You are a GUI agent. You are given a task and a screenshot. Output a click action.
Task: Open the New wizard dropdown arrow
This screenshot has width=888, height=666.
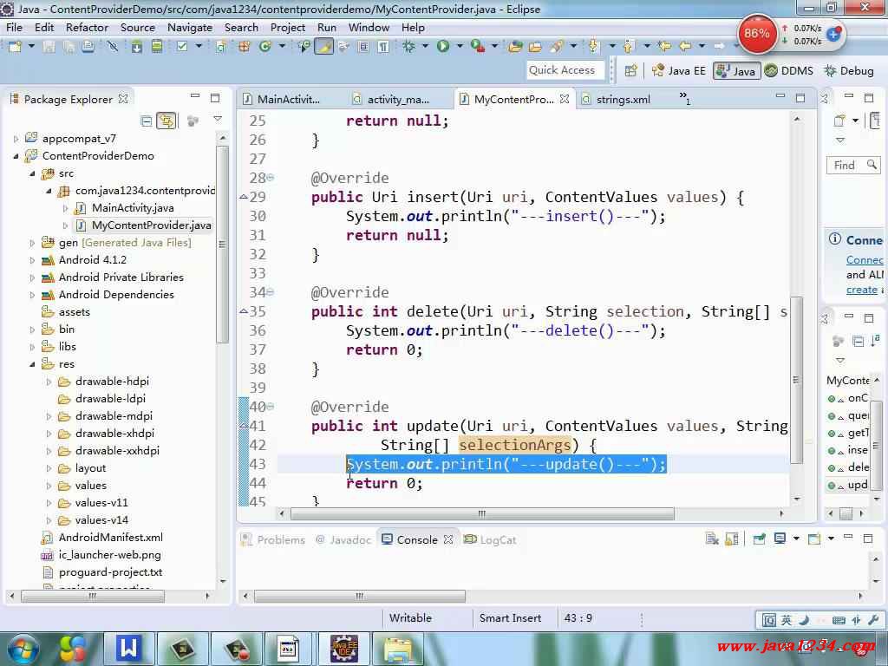pyautogui.click(x=31, y=47)
